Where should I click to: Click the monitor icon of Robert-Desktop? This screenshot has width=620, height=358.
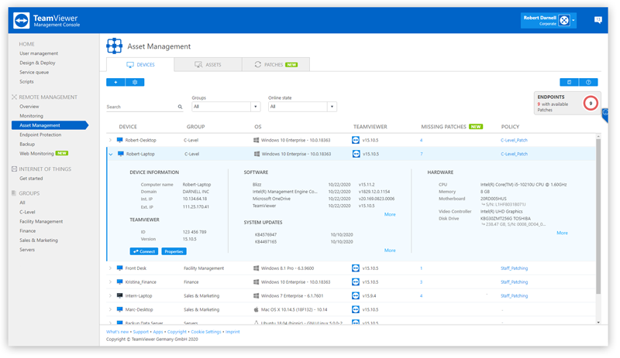(120, 140)
